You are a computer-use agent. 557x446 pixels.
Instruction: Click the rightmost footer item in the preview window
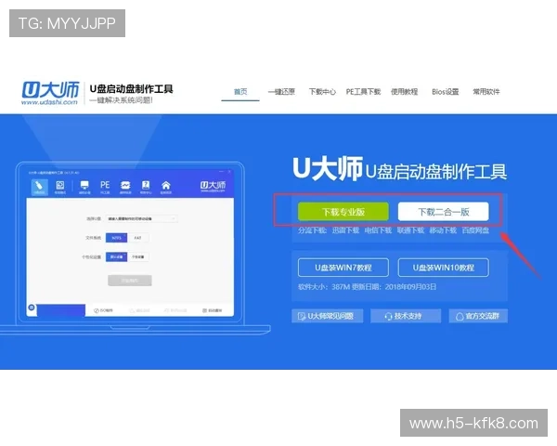coord(212,310)
